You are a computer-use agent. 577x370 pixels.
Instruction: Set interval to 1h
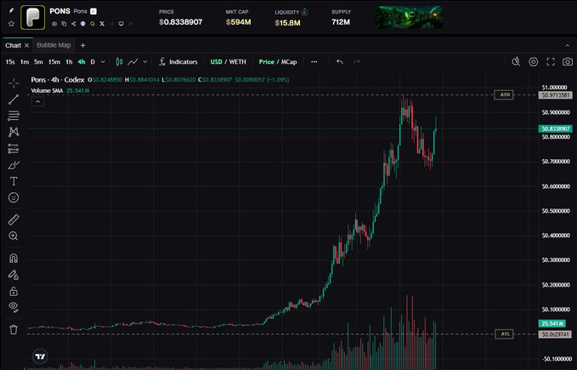pos(69,62)
